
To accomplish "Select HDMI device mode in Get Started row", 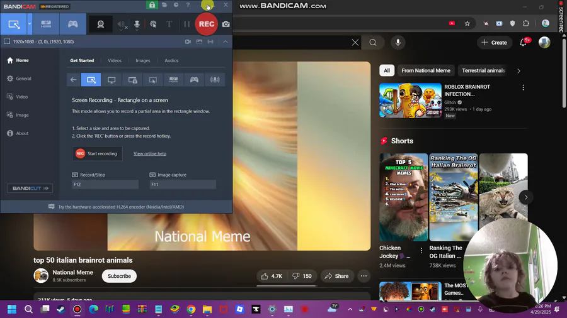I will (x=174, y=80).
